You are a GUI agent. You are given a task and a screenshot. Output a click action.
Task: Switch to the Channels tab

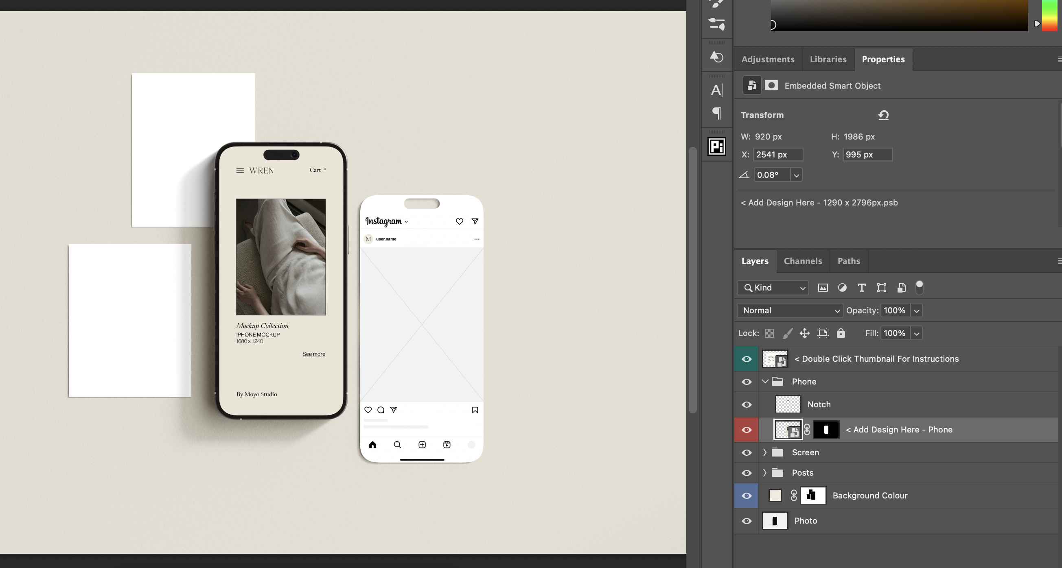pos(802,261)
